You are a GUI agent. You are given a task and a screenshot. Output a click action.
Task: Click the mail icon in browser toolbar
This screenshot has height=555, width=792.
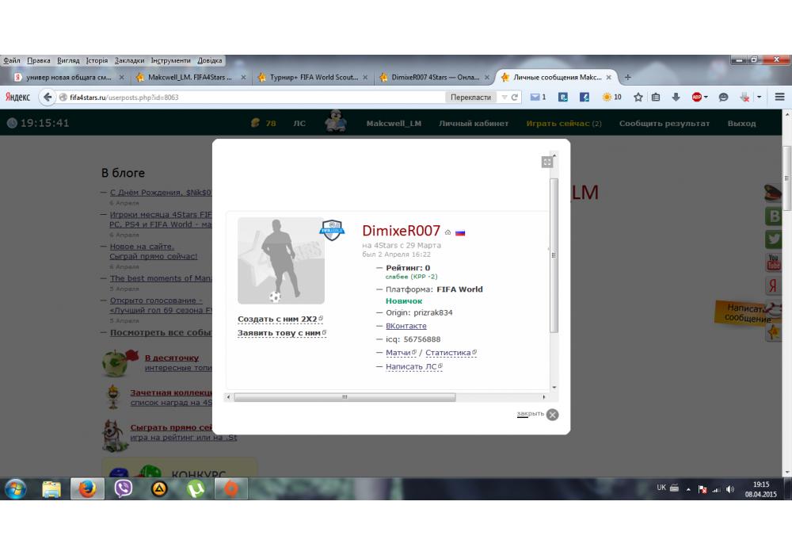[536, 97]
